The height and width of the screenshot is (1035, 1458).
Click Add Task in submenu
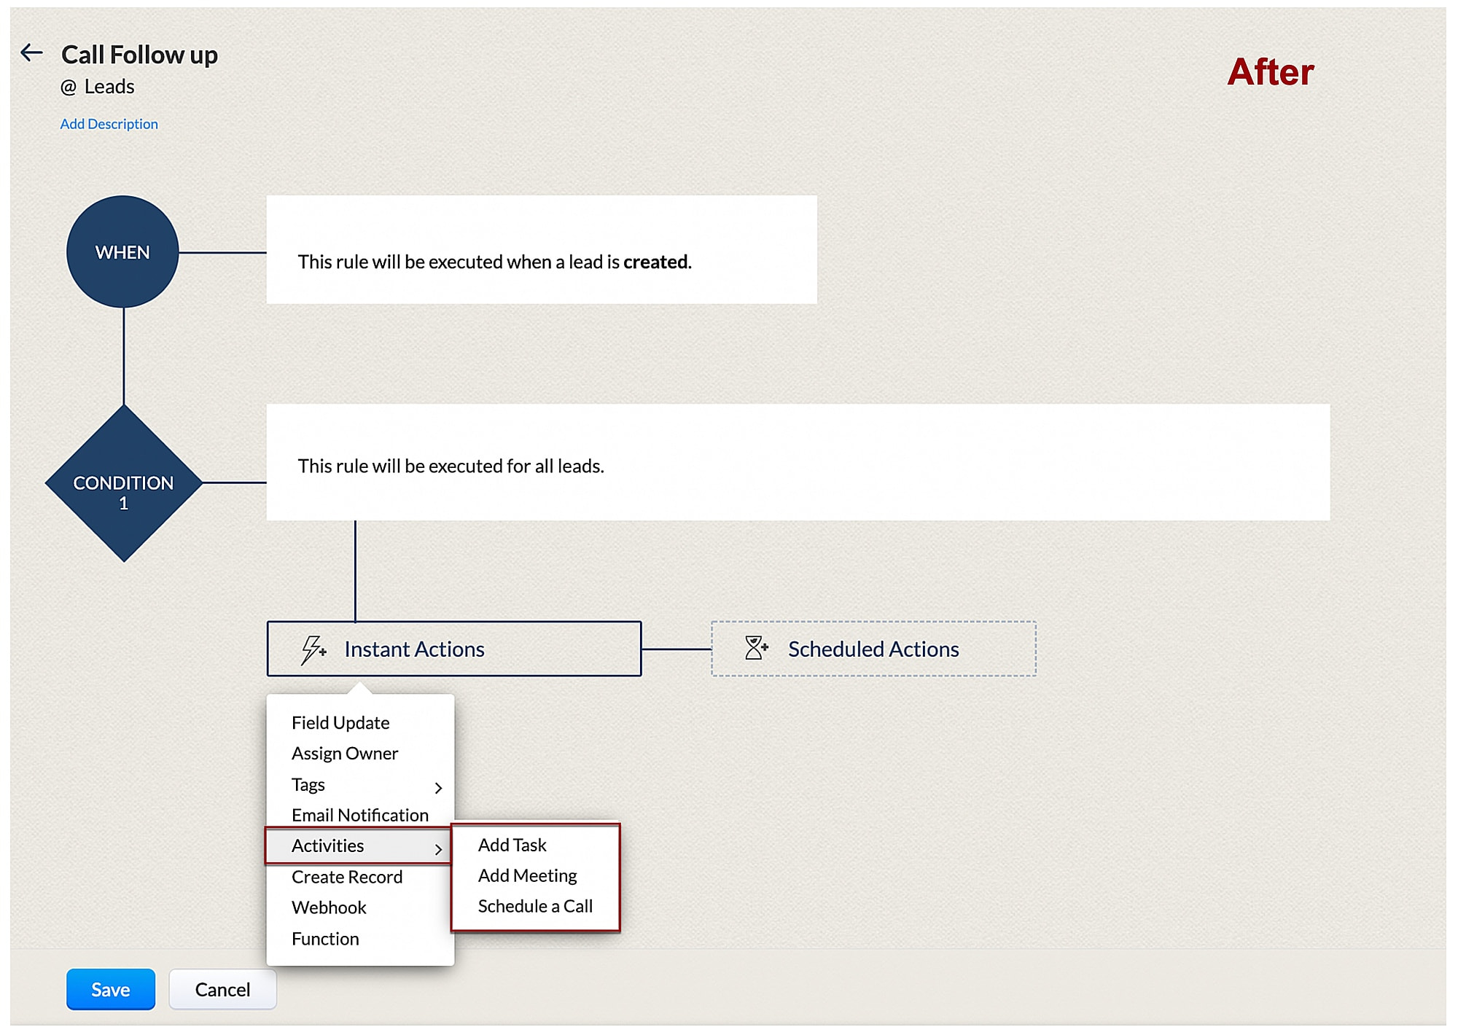click(x=512, y=845)
